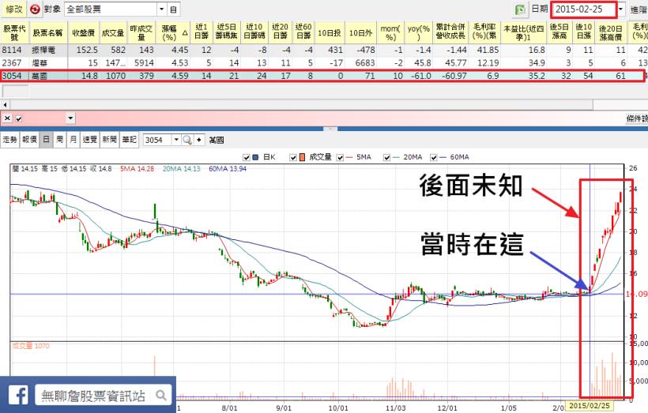Screen dimensions: 648x413
Task: Click the 成交量 orange color swatch
Action: (x=302, y=157)
